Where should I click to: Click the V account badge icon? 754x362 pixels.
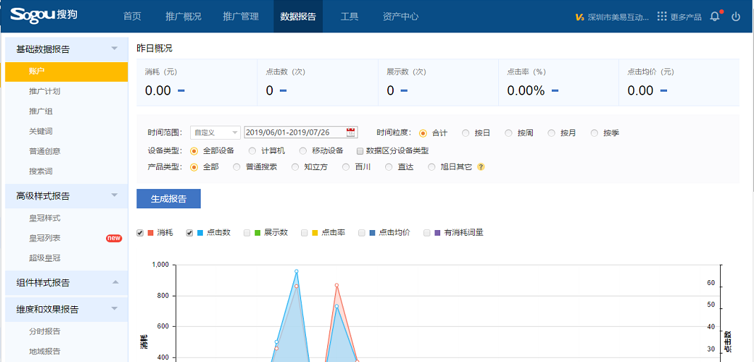(580, 17)
